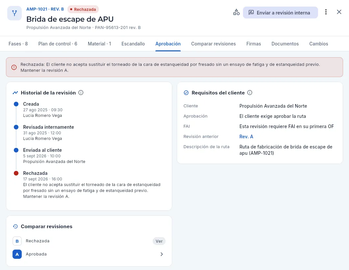The image size is (349, 270).
Task: Click the trend line icon beside Historial de la revisión
Action: coord(15,93)
